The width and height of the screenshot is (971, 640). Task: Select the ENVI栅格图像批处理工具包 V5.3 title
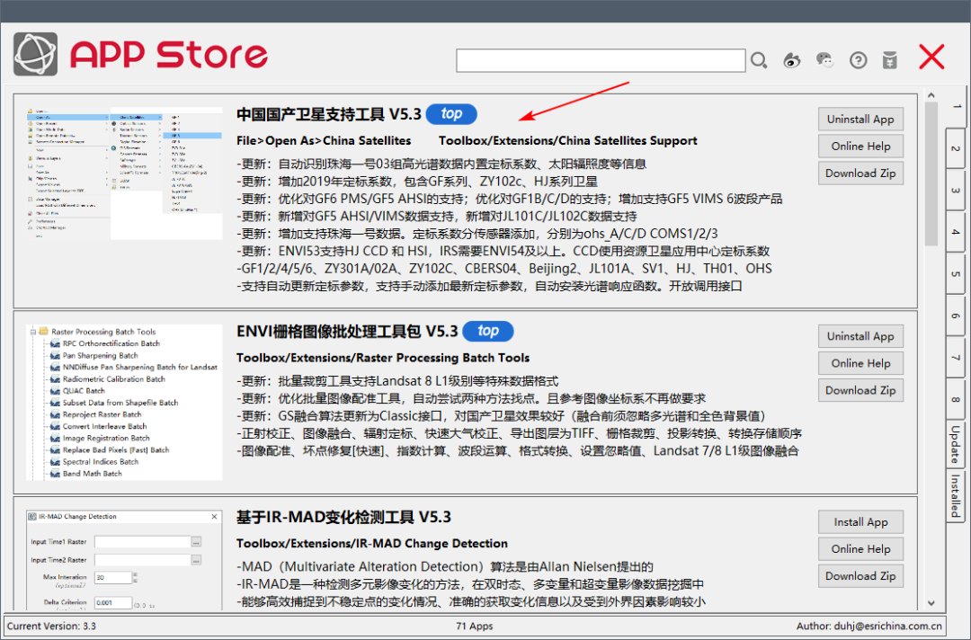click(x=347, y=332)
